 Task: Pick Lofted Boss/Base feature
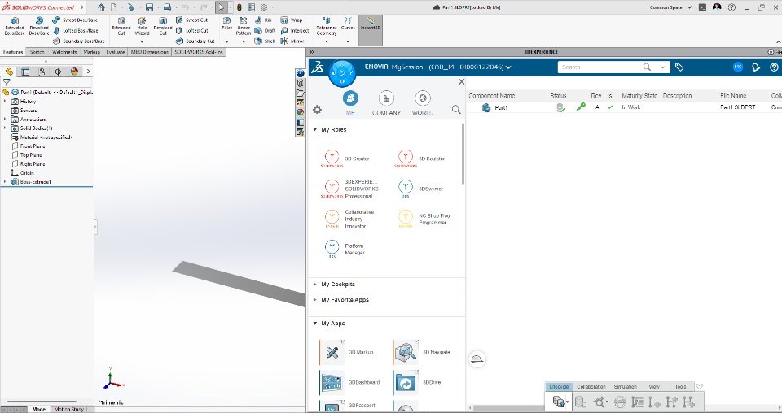point(75,30)
